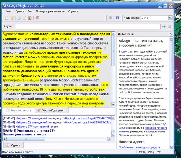Click the blue help question mark icon
The height and width of the screenshot is (158, 181).
tap(117, 18)
